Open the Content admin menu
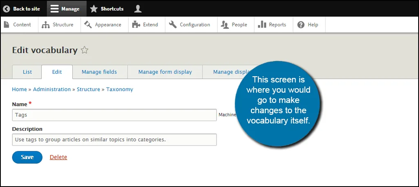This screenshot has width=419, height=187. (18, 25)
